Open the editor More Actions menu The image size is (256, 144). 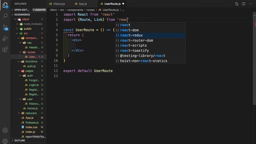coord(250,4)
